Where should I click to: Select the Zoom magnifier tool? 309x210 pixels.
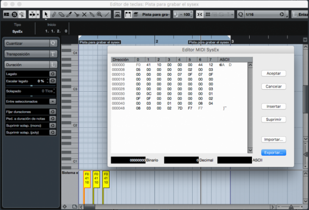[x=99, y=15]
